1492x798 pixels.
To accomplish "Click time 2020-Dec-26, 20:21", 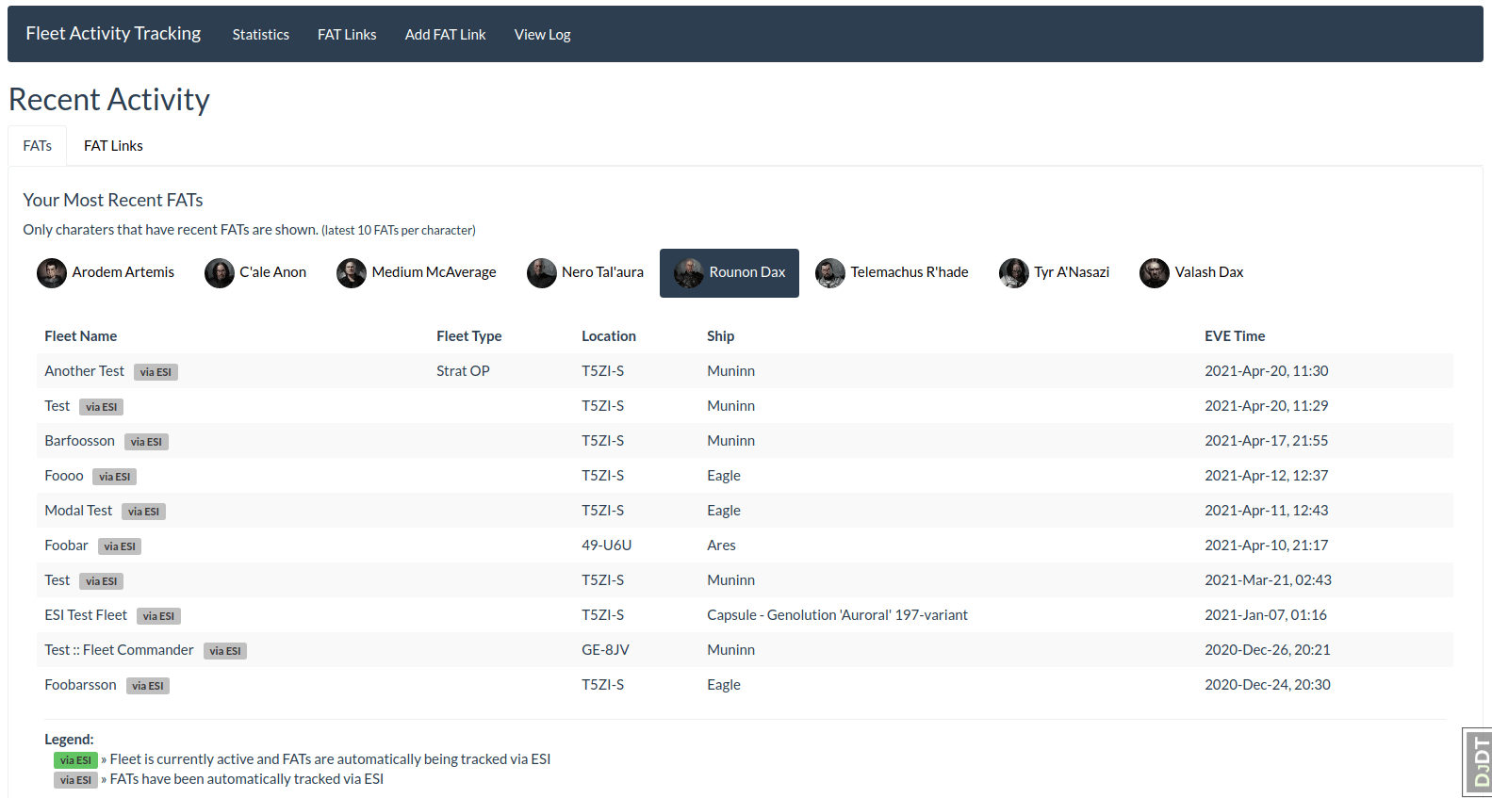I will [x=1268, y=650].
